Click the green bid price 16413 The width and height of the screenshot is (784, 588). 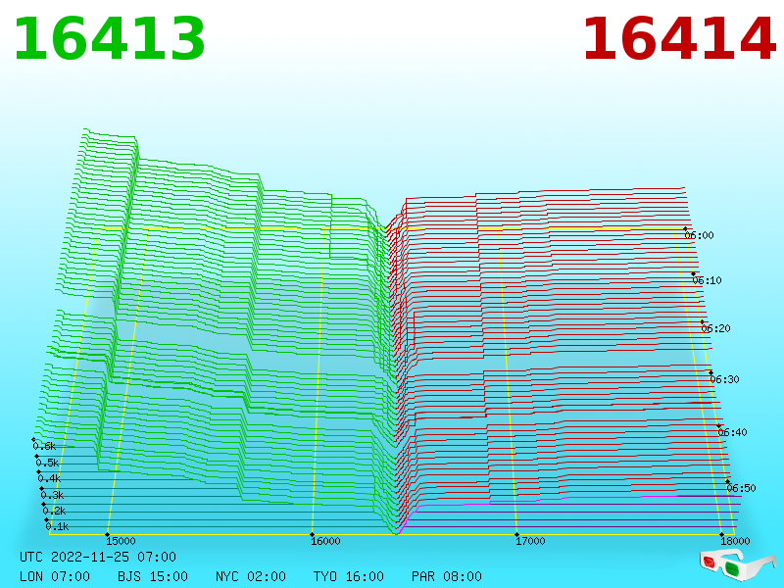pos(110,39)
